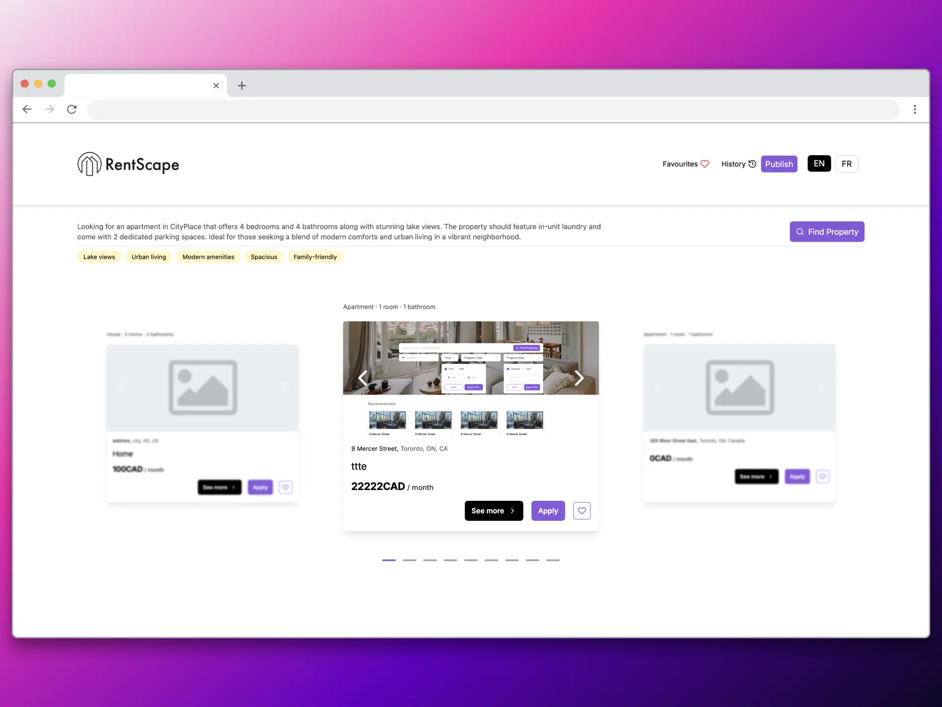Select the Lake views filter tag

pos(99,257)
